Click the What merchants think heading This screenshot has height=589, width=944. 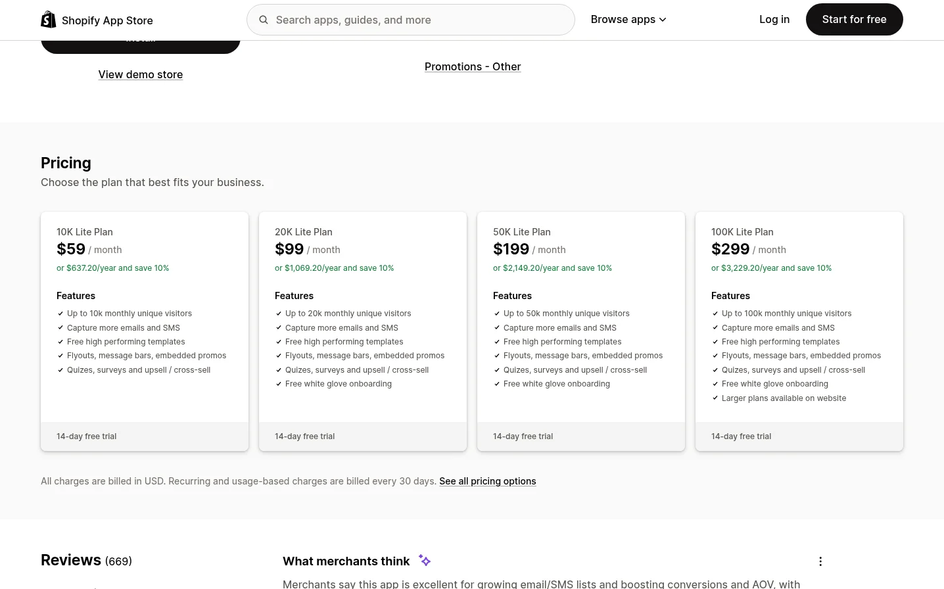click(x=346, y=561)
